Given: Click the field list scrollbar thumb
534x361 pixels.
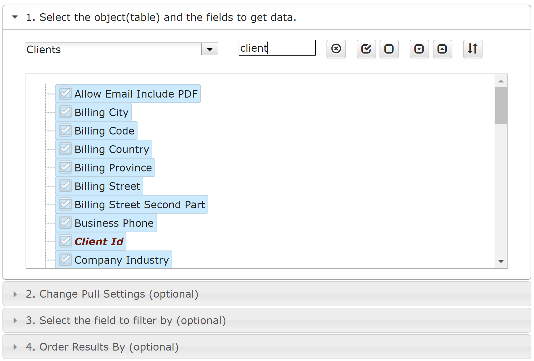Looking at the screenshot, I should click(x=501, y=105).
